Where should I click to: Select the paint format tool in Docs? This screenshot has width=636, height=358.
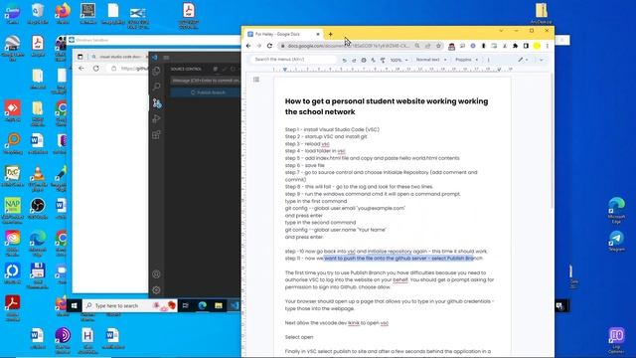(x=383, y=60)
